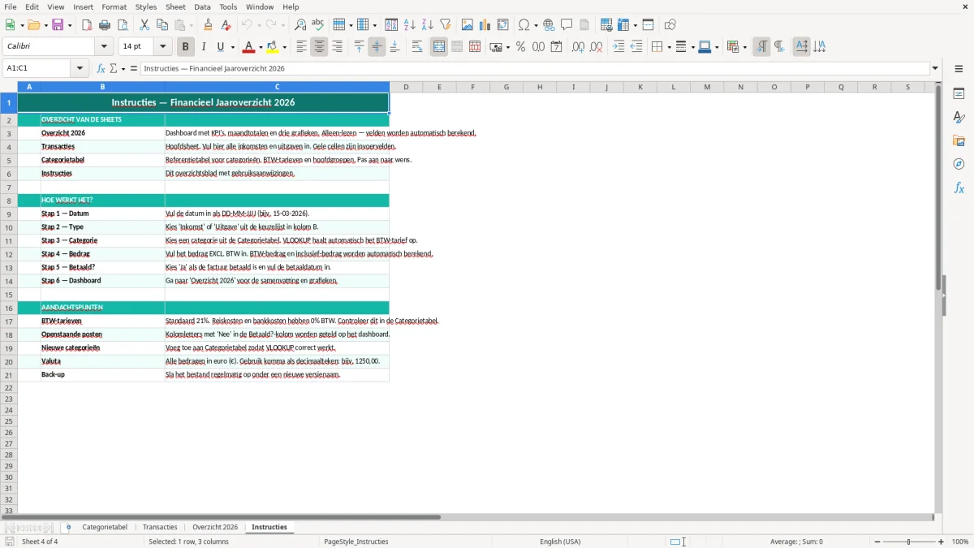Open the sidebar Gallery deck
974x548 pixels.
(x=959, y=140)
